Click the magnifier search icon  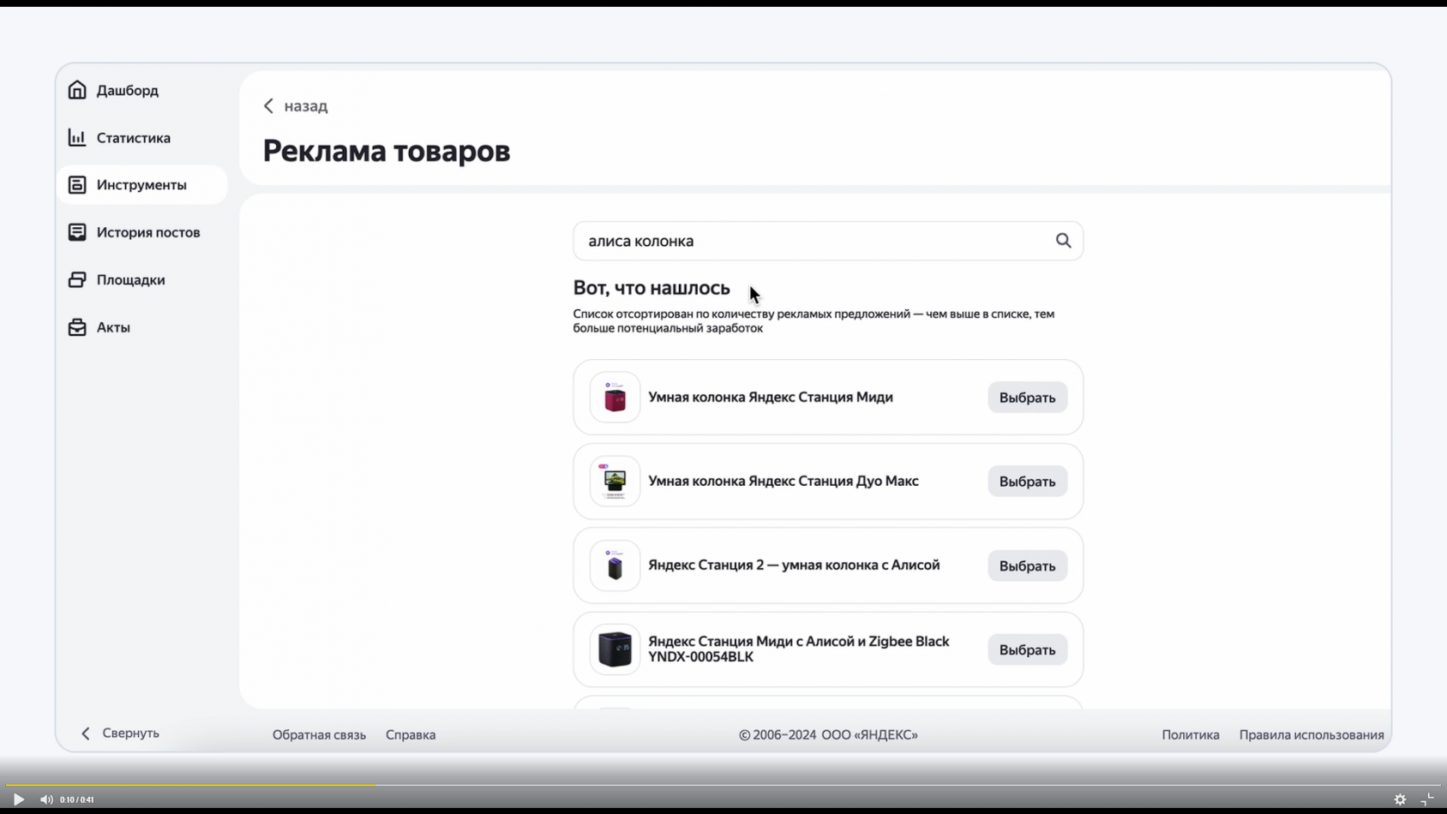(x=1063, y=241)
